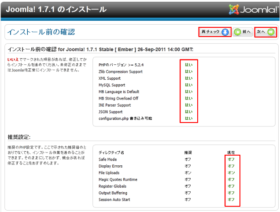280x212 pixels.
Task: Click the 推奨設定: section heading
Action: [19, 137]
